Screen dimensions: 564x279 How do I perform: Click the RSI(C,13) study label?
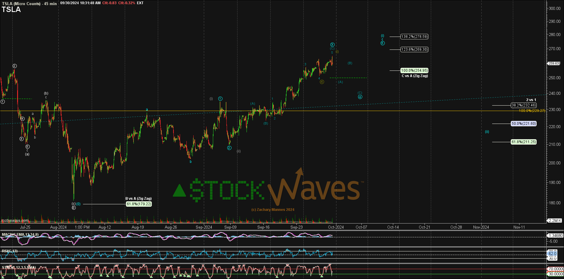click(9, 250)
